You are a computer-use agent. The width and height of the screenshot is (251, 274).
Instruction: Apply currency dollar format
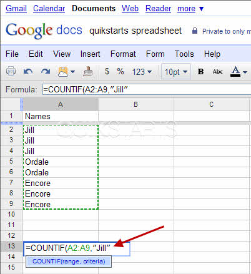107,71
